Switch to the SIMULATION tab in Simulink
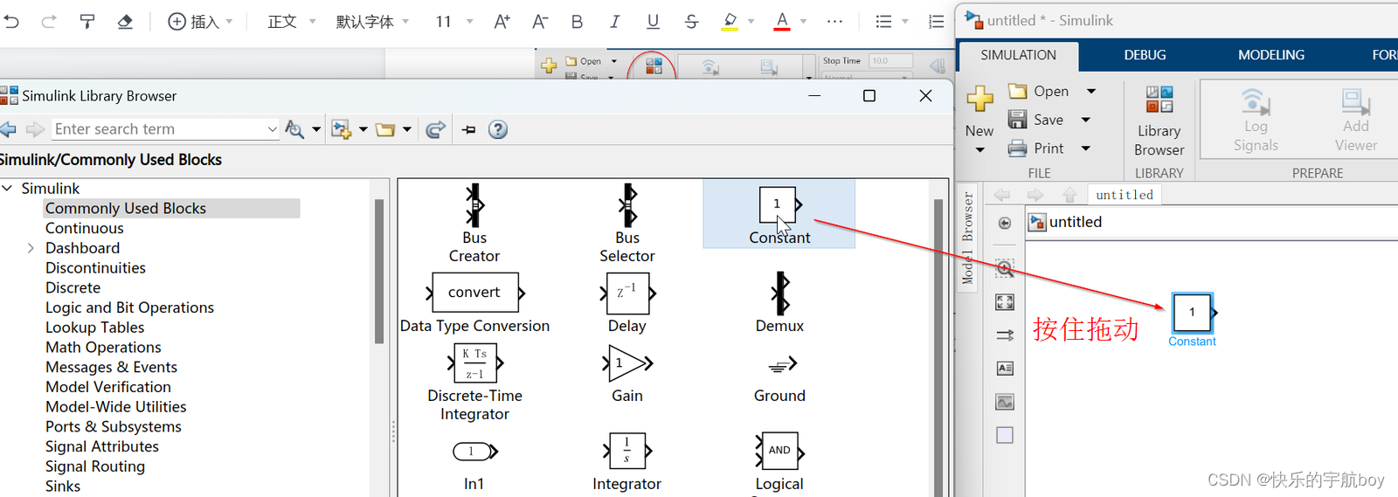 click(1019, 55)
